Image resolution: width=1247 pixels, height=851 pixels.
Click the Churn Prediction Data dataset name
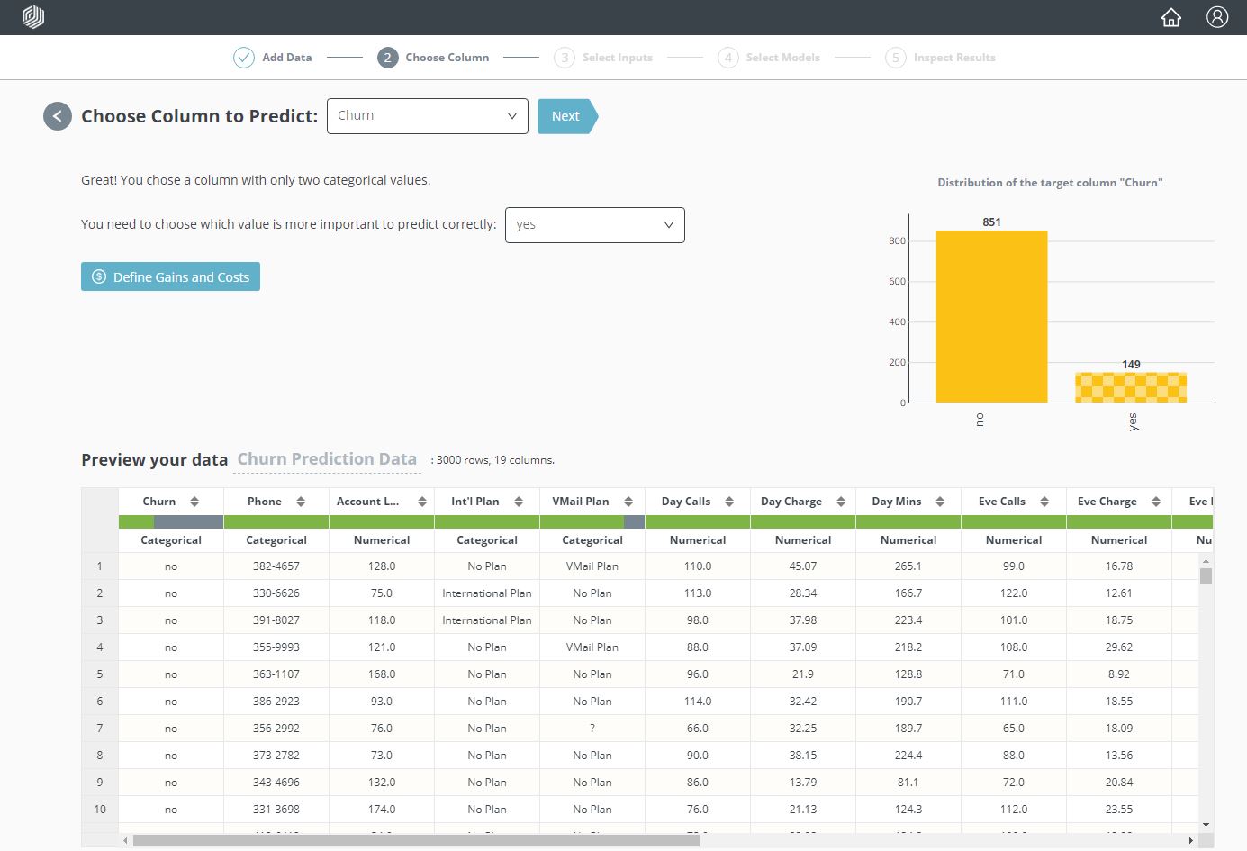coord(327,459)
